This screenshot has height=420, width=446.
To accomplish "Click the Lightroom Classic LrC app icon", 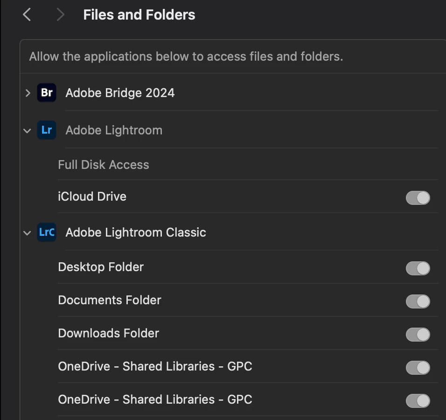I will 47,232.
